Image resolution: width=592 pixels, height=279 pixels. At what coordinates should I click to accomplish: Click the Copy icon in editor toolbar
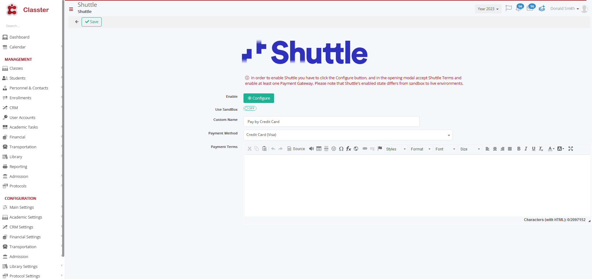[x=257, y=149]
